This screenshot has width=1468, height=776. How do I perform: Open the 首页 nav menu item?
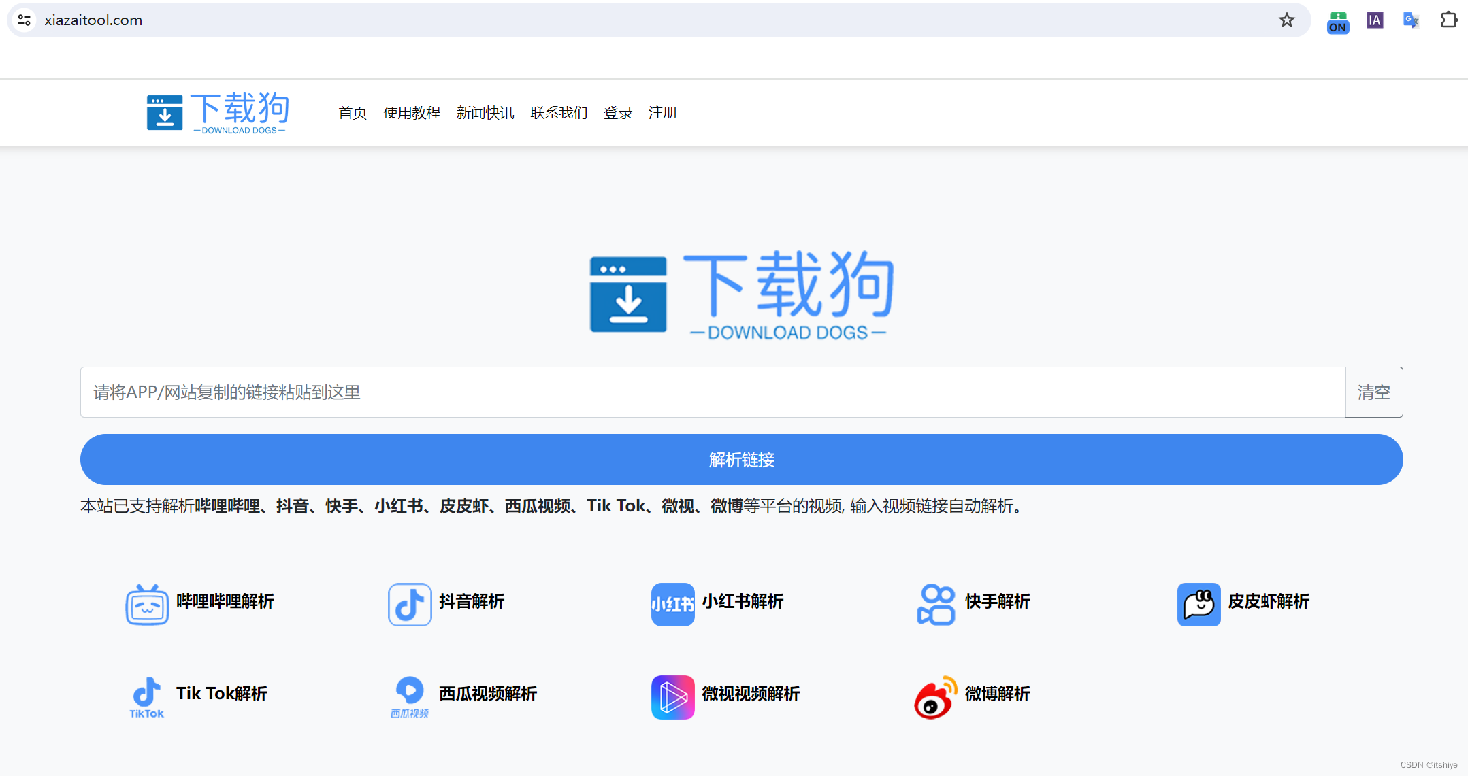pos(353,113)
